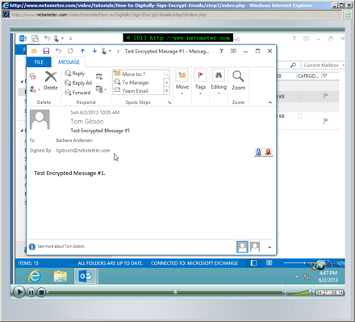Toggle the follow-up flag on first message

pos(326,96)
